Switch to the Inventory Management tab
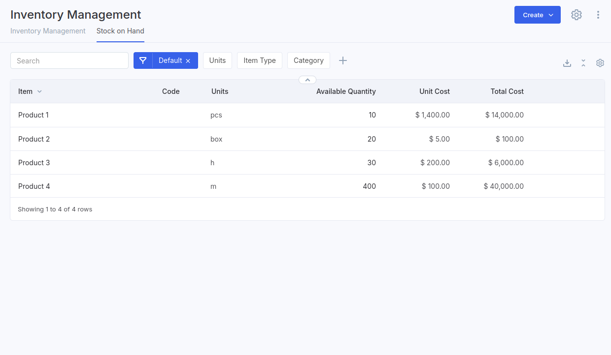This screenshot has height=355, width=611. click(x=48, y=31)
